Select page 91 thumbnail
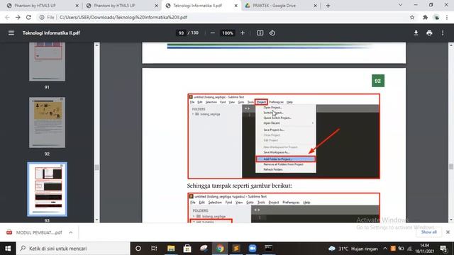The image size is (454, 255). [x=47, y=62]
